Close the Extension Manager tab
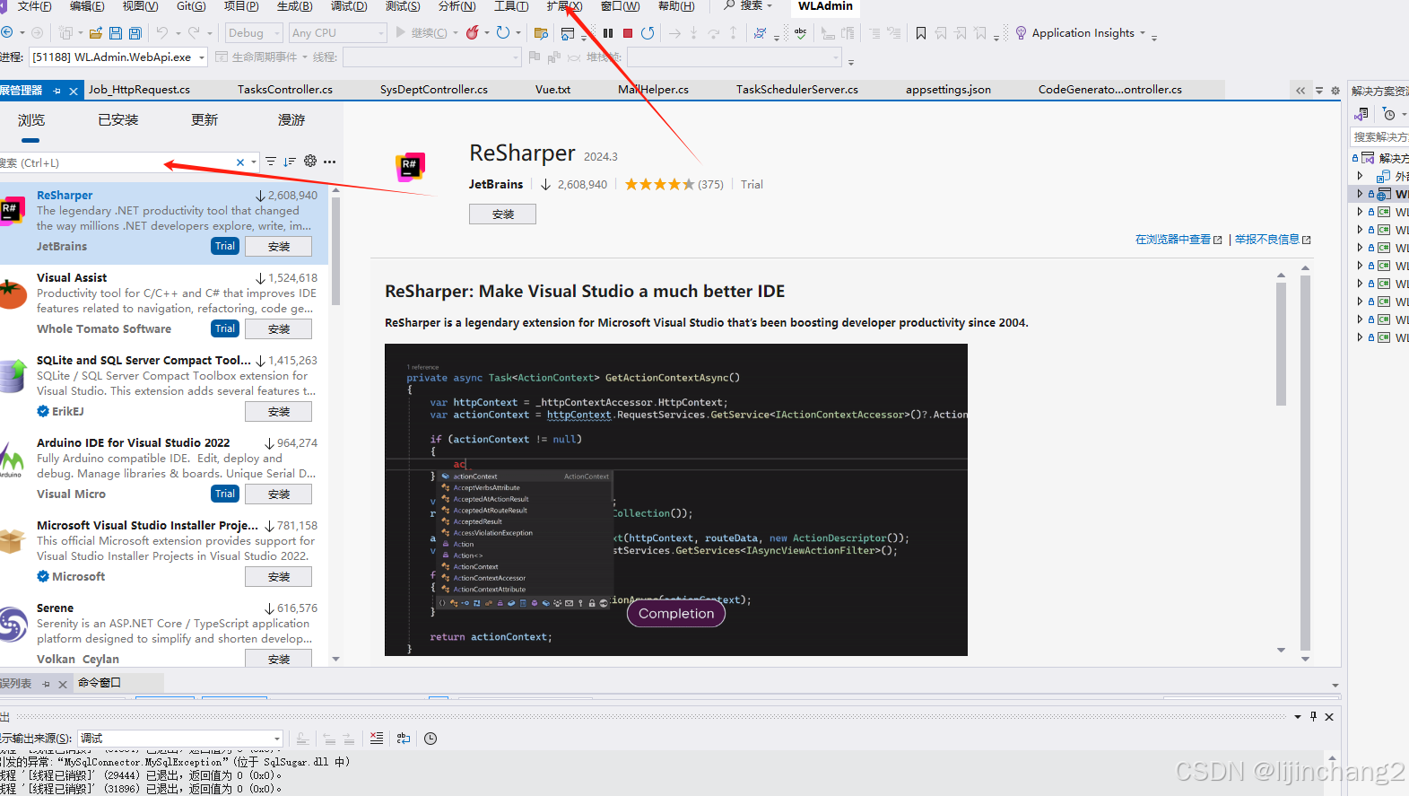1409x796 pixels. tap(74, 91)
